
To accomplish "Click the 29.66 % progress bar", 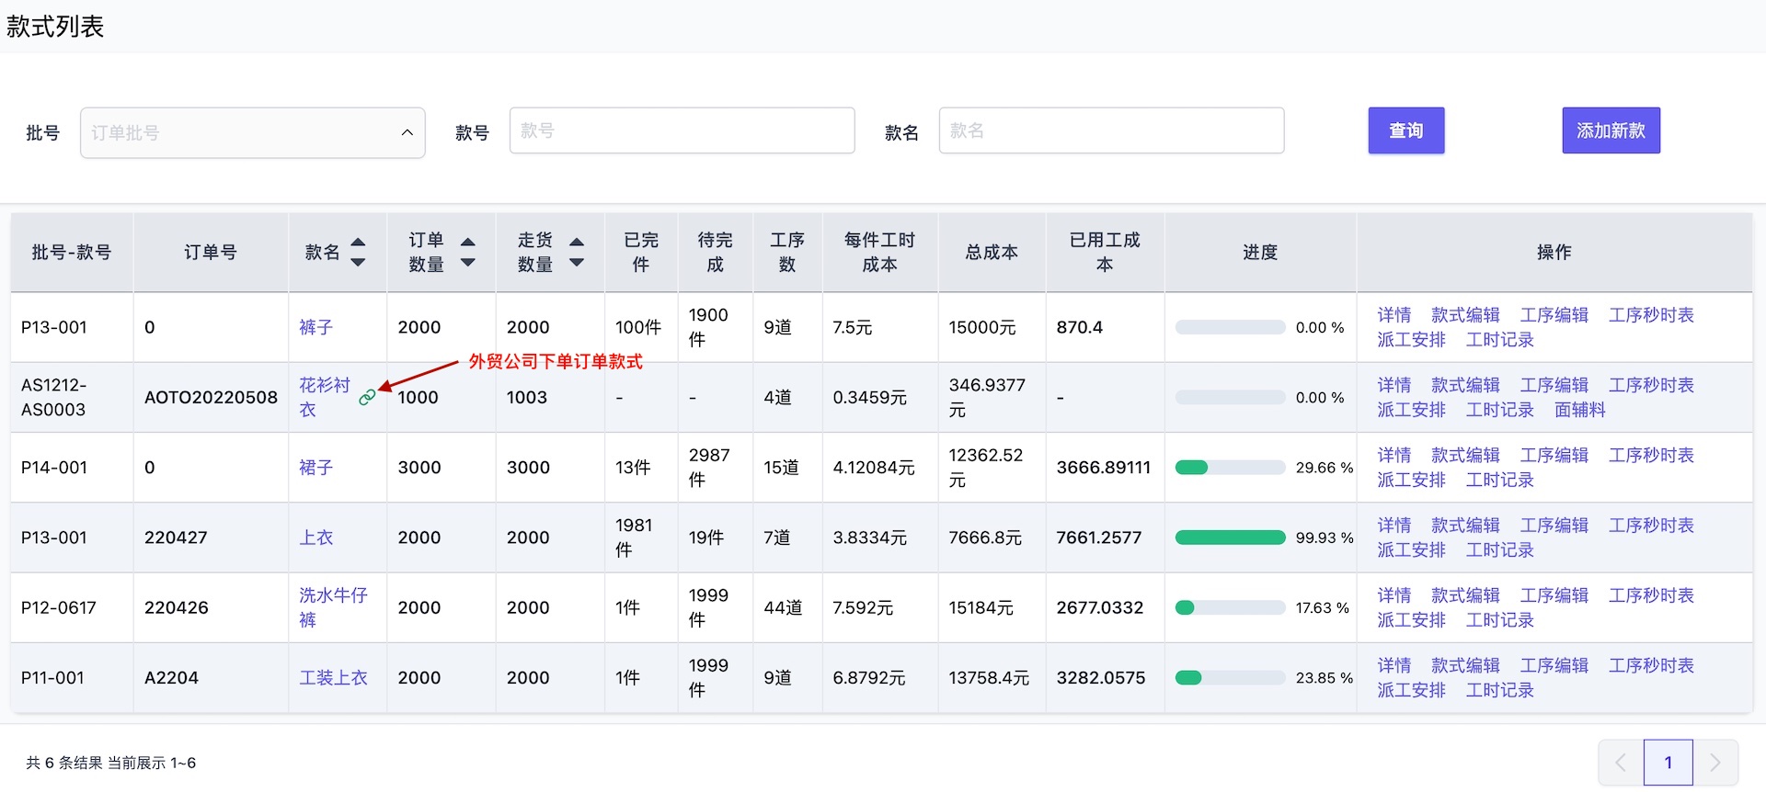I will [x=1231, y=467].
